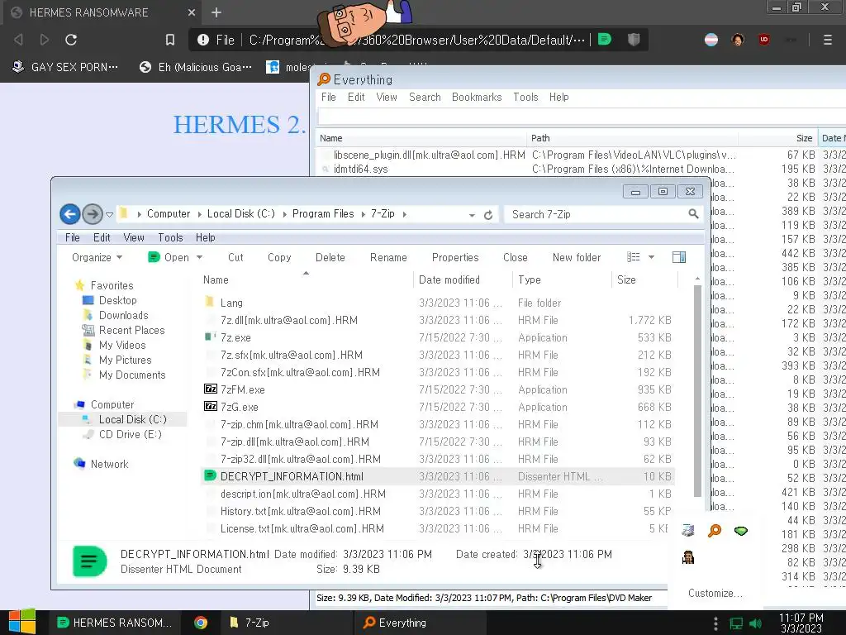Screen dimensions: 846x635
Task: Click the network tray icon
Action: [x=736, y=623]
